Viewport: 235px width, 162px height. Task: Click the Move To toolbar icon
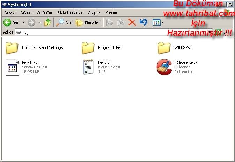[x=110, y=22]
